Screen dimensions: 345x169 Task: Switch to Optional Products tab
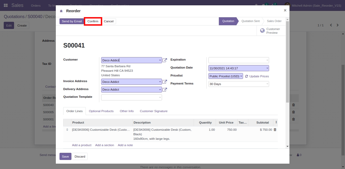point(101,111)
